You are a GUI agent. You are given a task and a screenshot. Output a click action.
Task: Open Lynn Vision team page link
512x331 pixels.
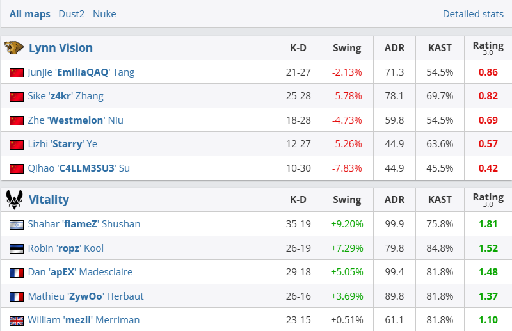point(61,48)
